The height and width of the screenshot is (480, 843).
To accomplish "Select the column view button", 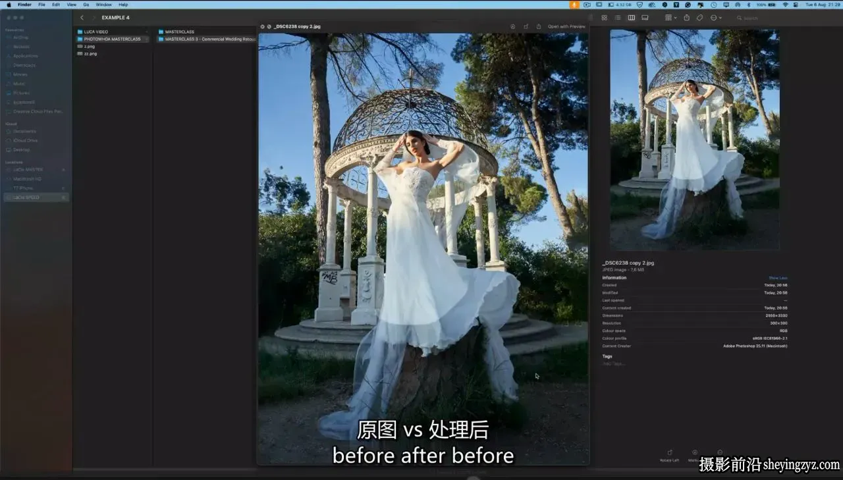I will click(631, 18).
